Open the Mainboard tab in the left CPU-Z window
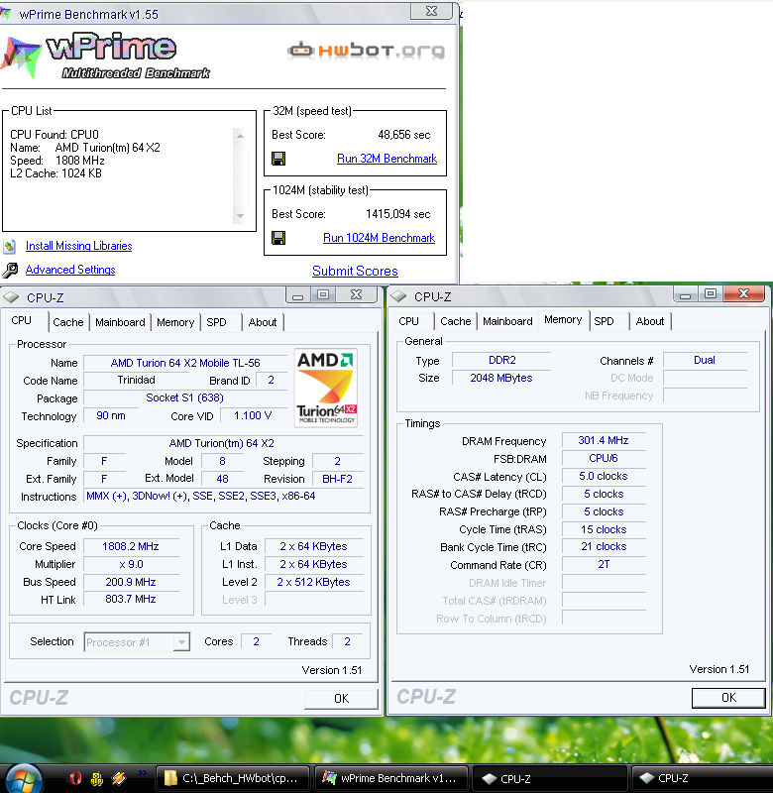Image resolution: width=773 pixels, height=793 pixels. tap(120, 322)
